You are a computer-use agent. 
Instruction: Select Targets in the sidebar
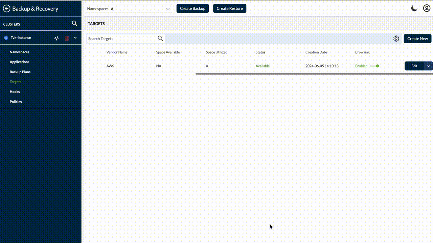click(x=16, y=82)
